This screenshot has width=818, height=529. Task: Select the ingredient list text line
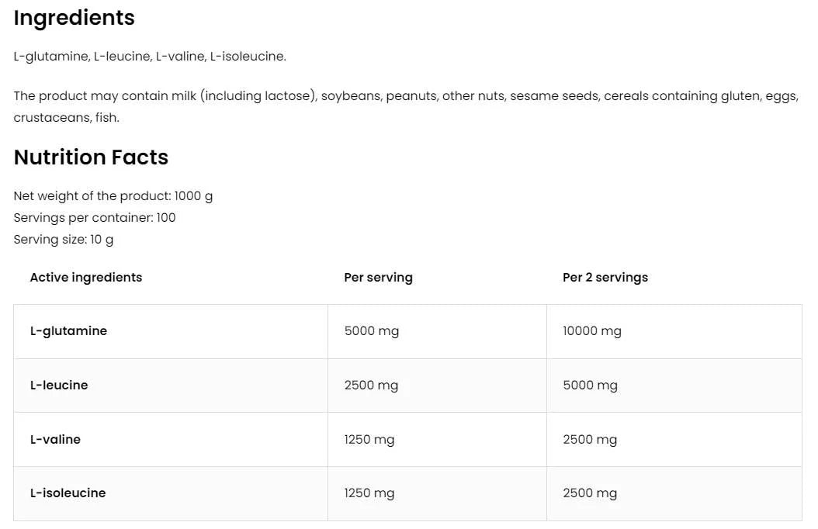click(x=150, y=56)
